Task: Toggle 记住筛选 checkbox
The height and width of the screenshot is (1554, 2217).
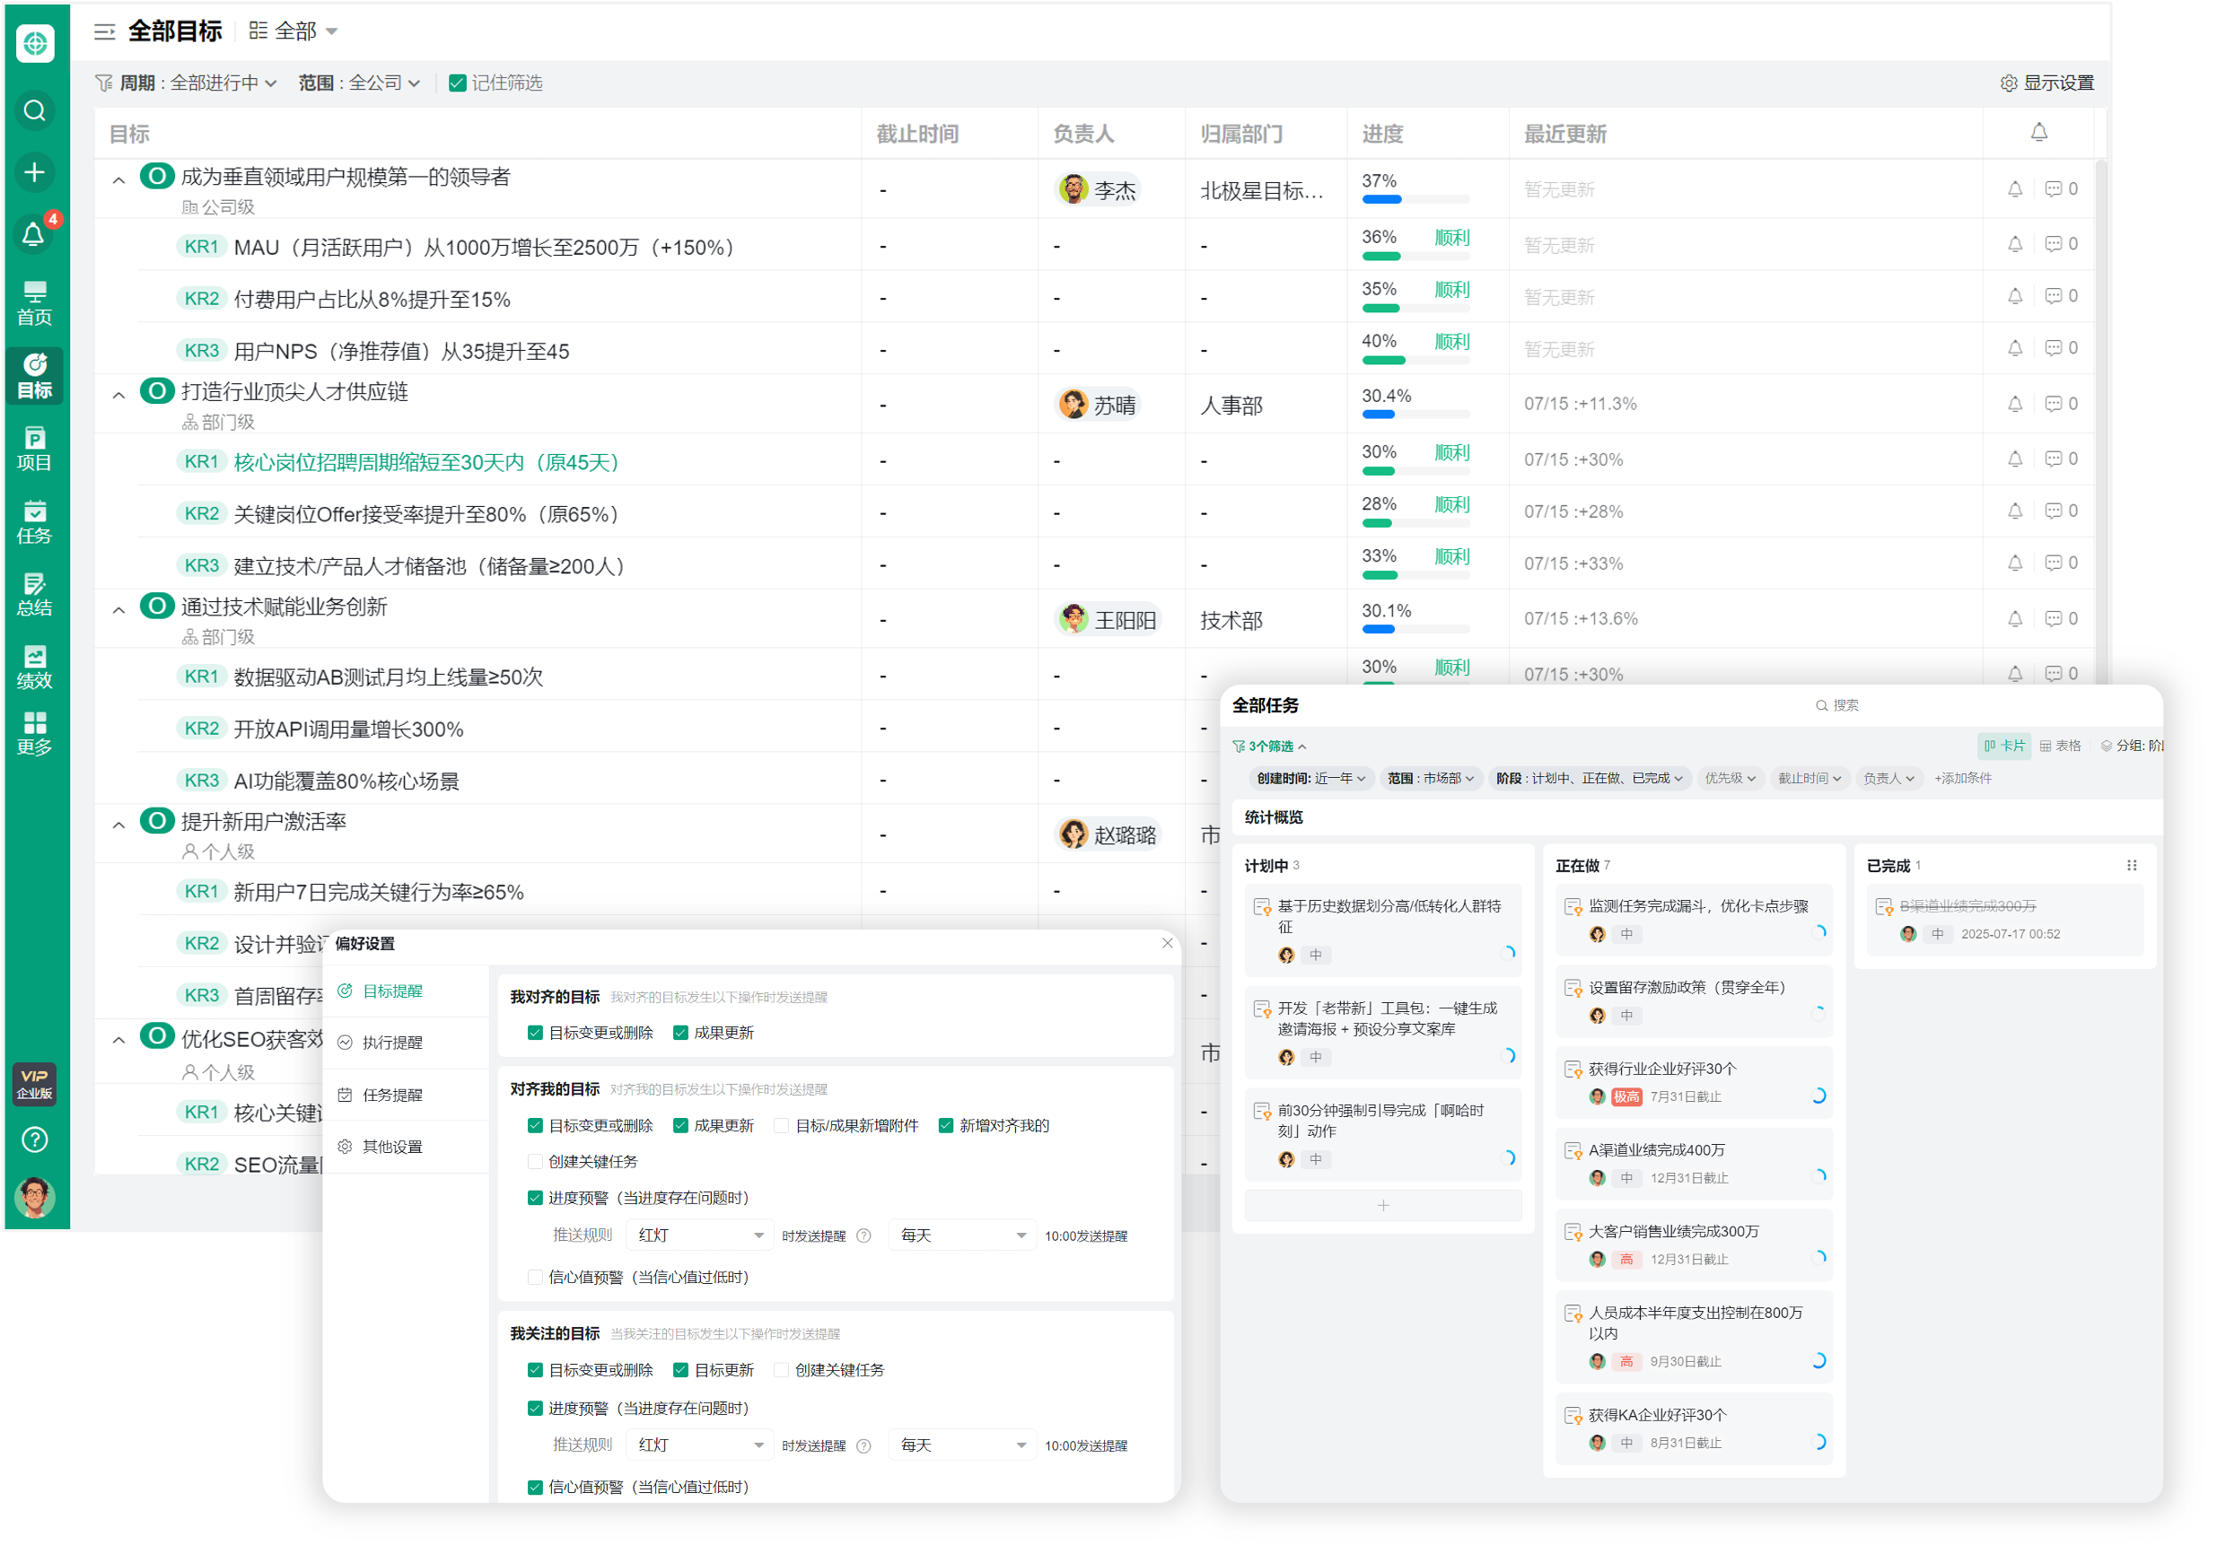Action: pyautogui.click(x=458, y=83)
